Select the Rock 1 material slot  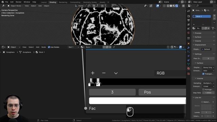click(202, 16)
